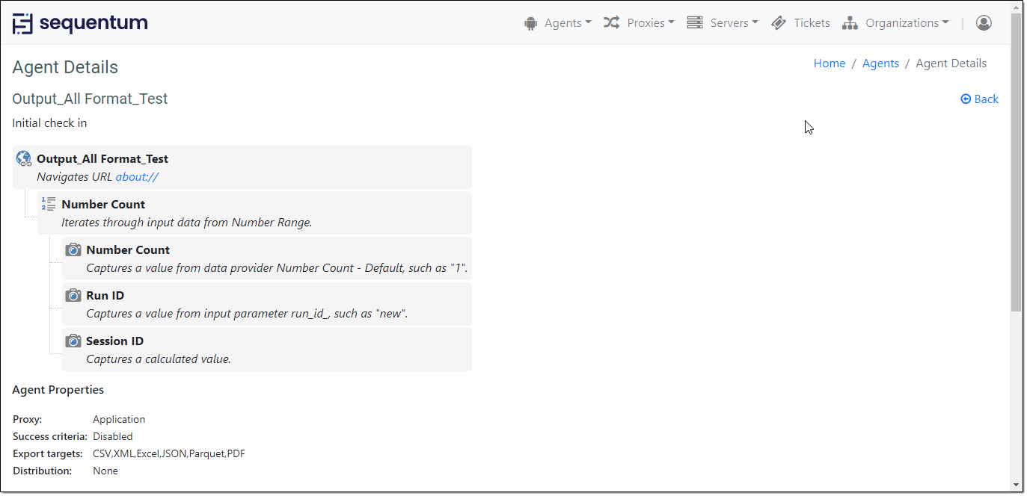
Task: Click the Sequentum logo icon
Action: (x=21, y=22)
